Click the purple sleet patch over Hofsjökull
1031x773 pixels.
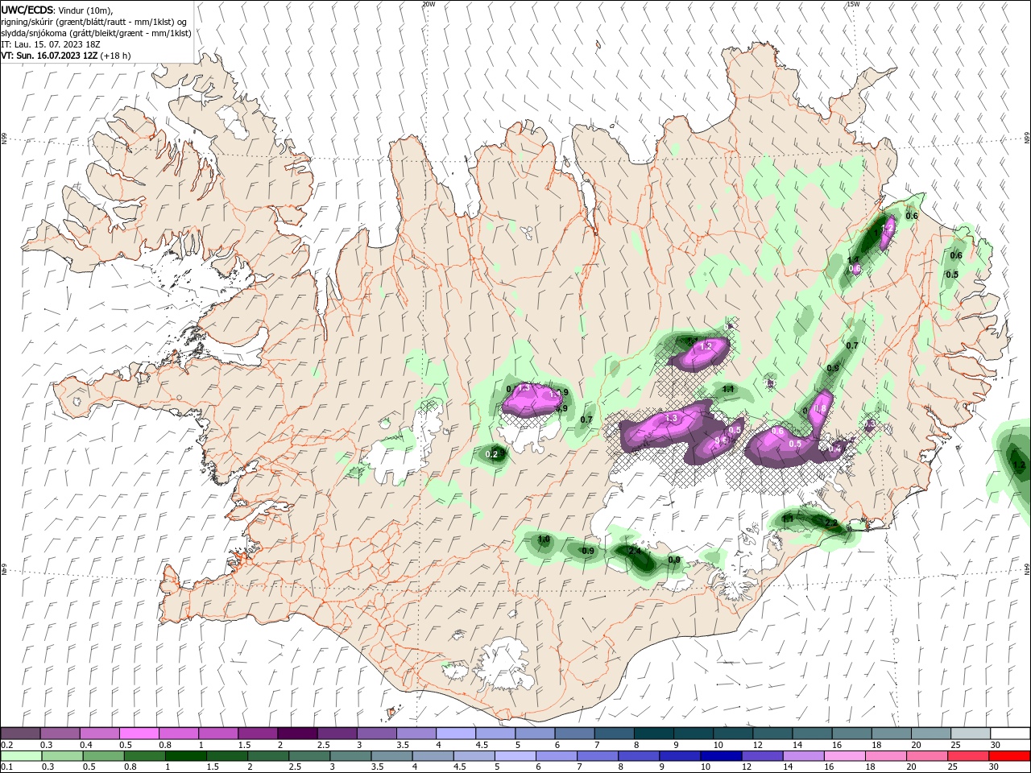pos(532,399)
